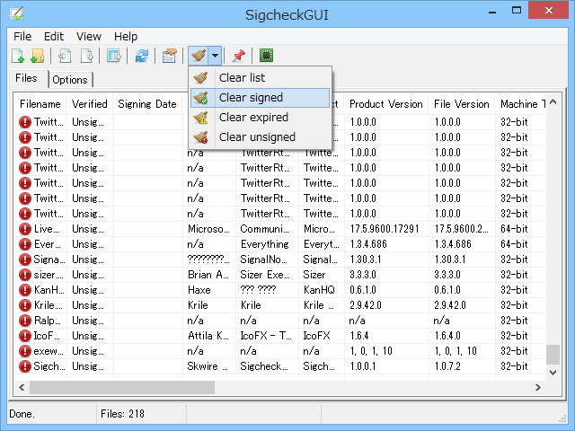Click the vertical scrollbar thumb
575x431 pixels.
point(553,355)
